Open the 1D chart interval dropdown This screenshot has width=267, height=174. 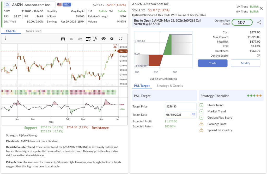[71, 39]
